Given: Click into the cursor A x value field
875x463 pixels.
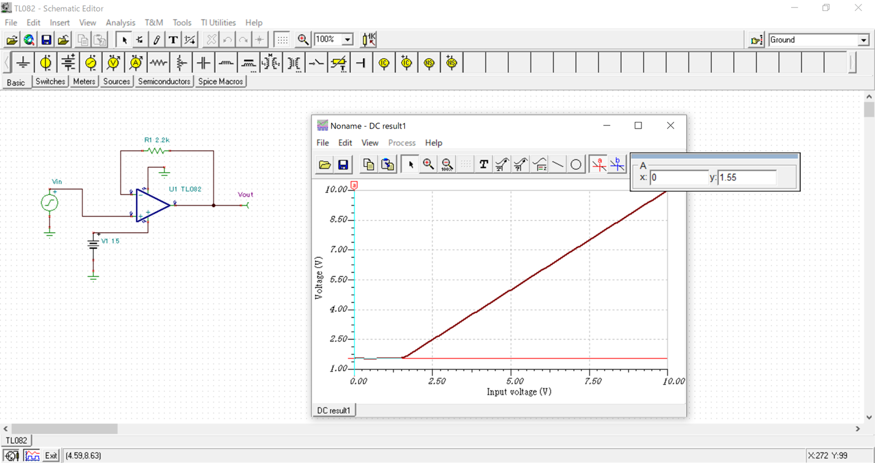Looking at the screenshot, I should pyautogui.click(x=678, y=178).
